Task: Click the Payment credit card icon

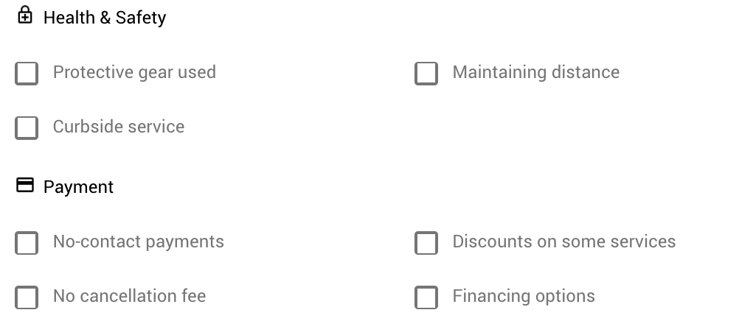Action: pos(25,185)
